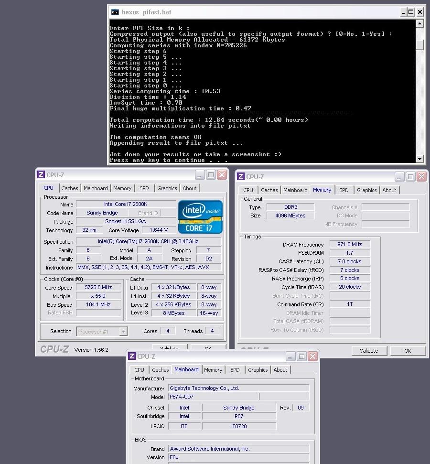Click the FSB:DRAM 1:7 ratio field
430x464 pixels.
[350, 253]
